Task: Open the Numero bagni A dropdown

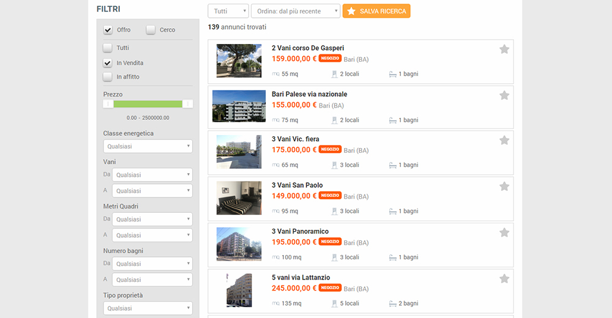Action: [x=152, y=279]
